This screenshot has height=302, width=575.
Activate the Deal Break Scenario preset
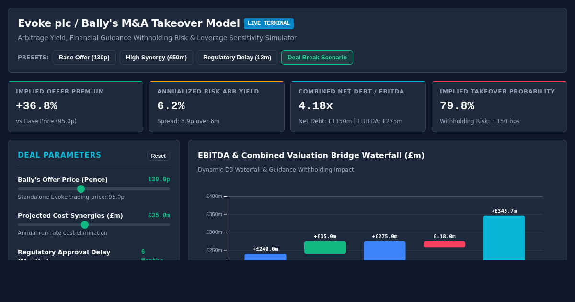[317, 58]
